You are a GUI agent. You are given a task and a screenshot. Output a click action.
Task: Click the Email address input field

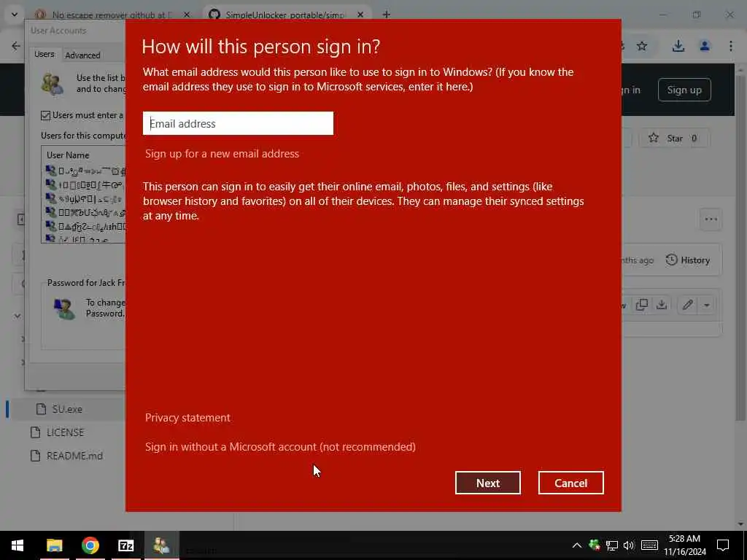[x=238, y=123]
